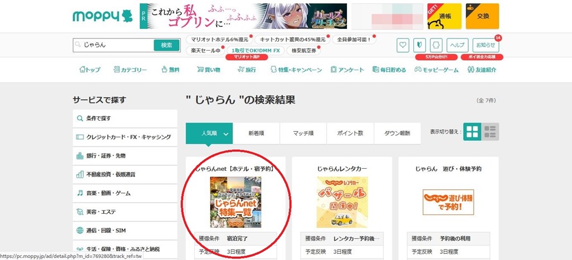Viewport: 572px width, 260px height.
Task: Open じゃらん 遊び・体験予約 thumbnail
Action: (449, 202)
